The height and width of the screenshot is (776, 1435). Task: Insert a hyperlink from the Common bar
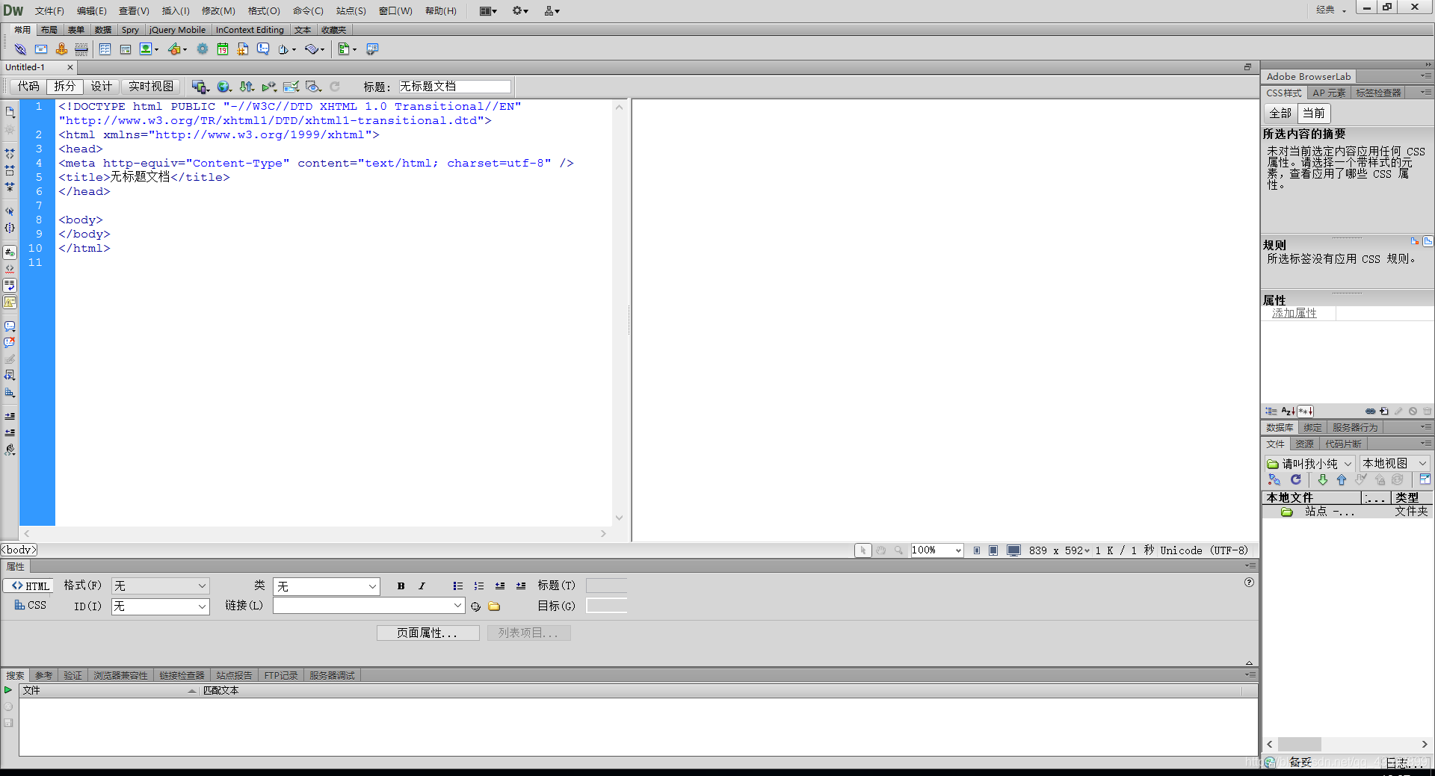20,49
